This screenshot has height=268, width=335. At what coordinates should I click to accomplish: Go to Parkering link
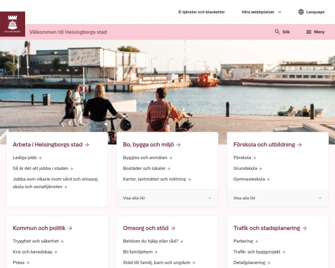point(246,241)
